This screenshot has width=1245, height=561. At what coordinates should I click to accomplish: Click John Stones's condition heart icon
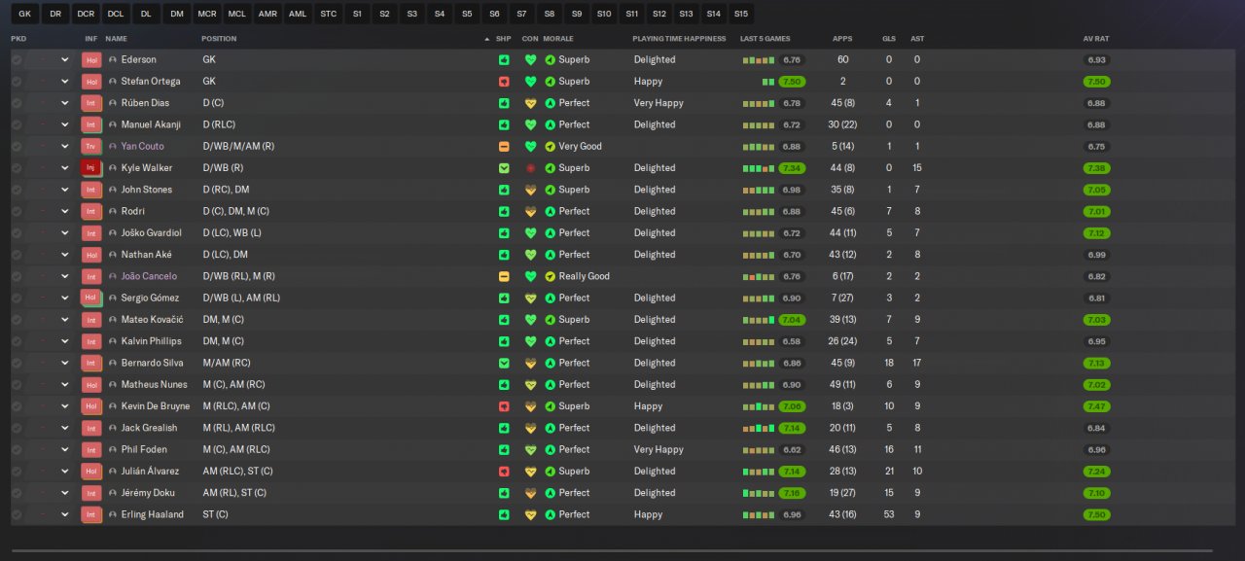pyautogui.click(x=530, y=190)
